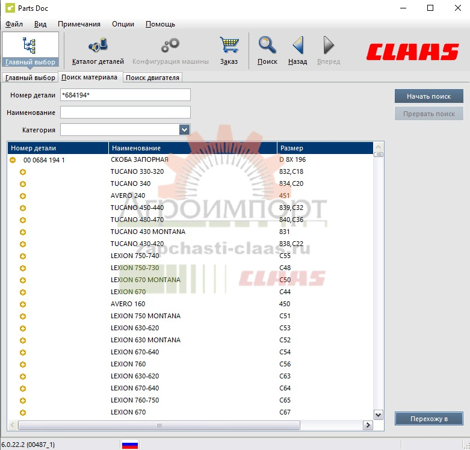Sort by the Размер column header
Viewport: 470px width, 450px height.
point(325,148)
